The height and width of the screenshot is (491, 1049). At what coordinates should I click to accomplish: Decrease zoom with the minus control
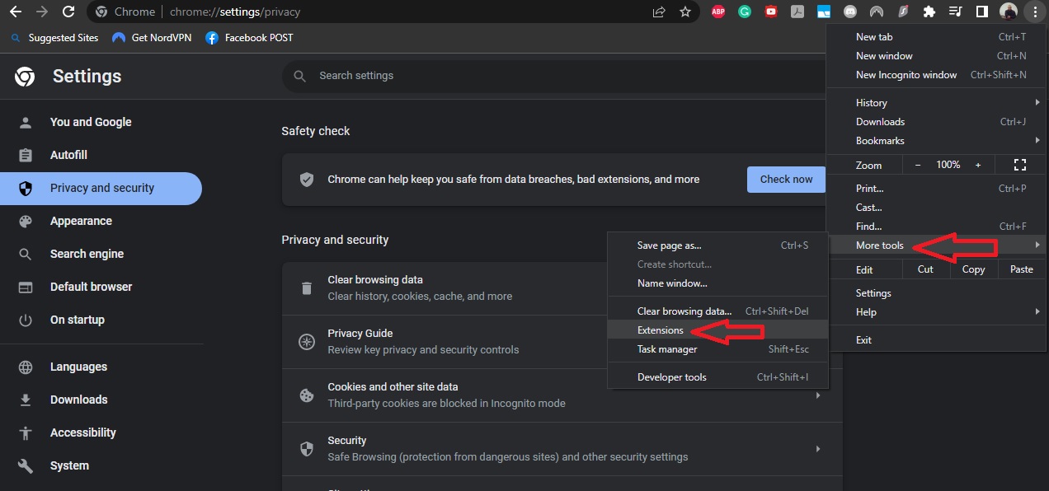pyautogui.click(x=917, y=165)
